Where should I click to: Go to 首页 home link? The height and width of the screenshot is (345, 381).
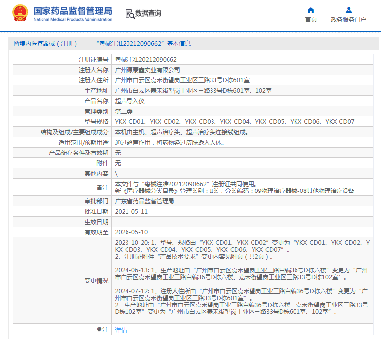click(311, 19)
